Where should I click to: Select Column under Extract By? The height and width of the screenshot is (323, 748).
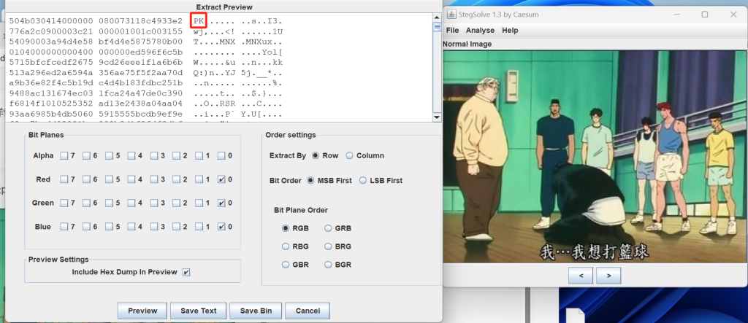(350, 155)
